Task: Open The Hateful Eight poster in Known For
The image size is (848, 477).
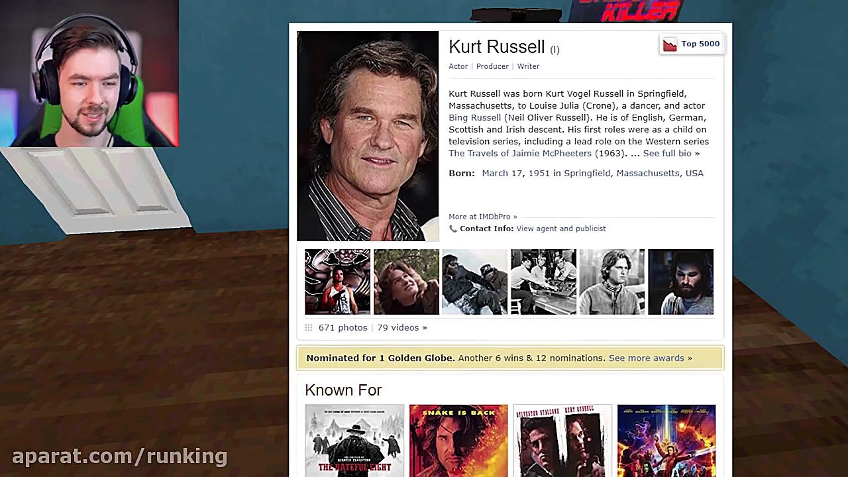Action: click(x=354, y=441)
